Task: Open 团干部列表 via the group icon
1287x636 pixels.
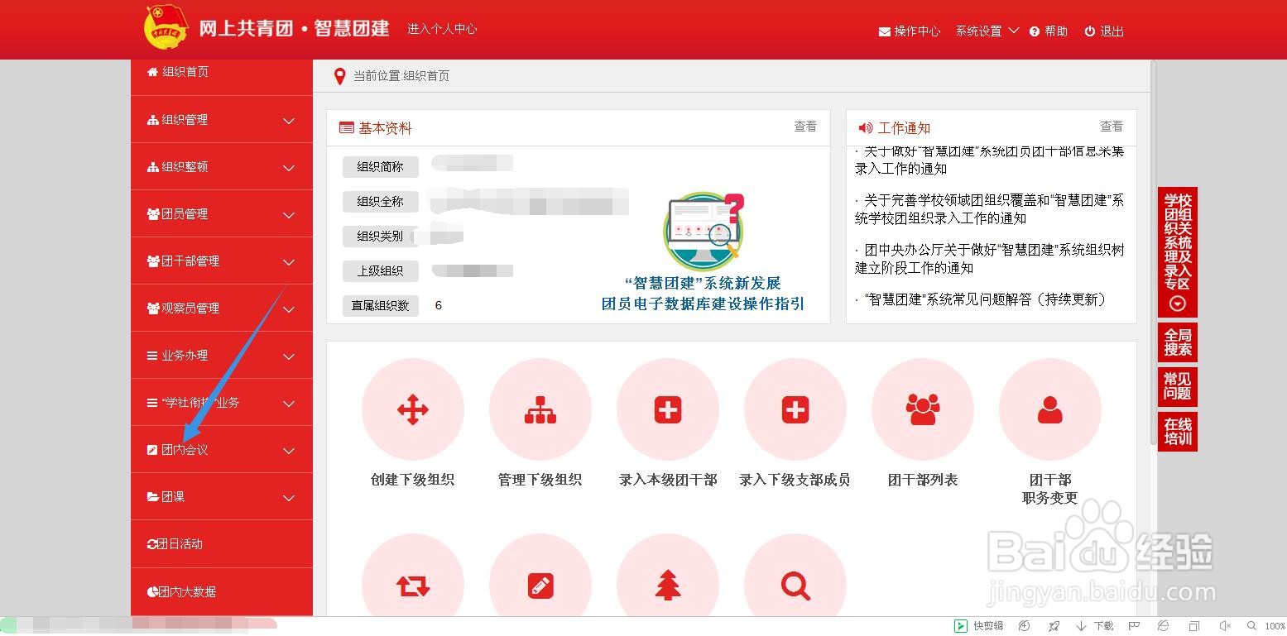Action: [x=922, y=409]
